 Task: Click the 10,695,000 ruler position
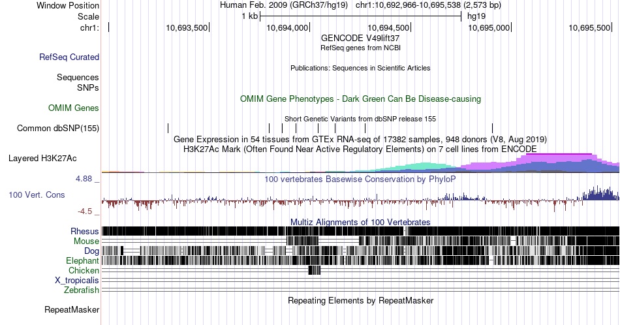(x=489, y=27)
